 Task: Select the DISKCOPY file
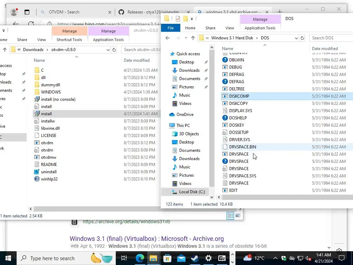click(239, 104)
